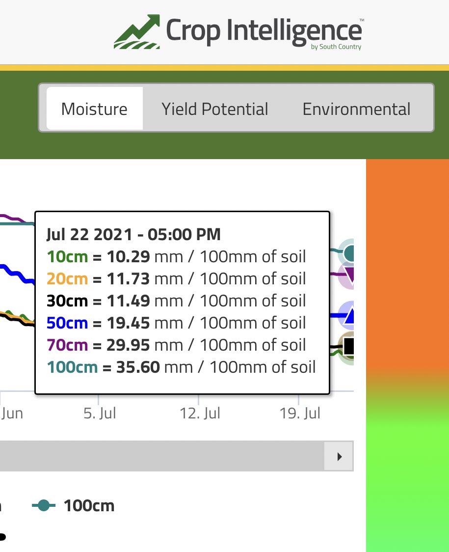
Task: Click the orange-to-green moisture gradient bar
Action: 407,356
